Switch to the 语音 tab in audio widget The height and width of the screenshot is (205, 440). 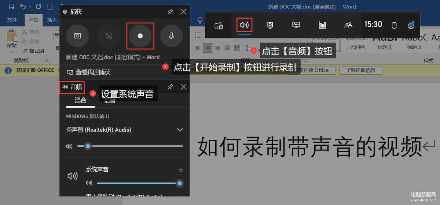pyautogui.click(x=110, y=100)
